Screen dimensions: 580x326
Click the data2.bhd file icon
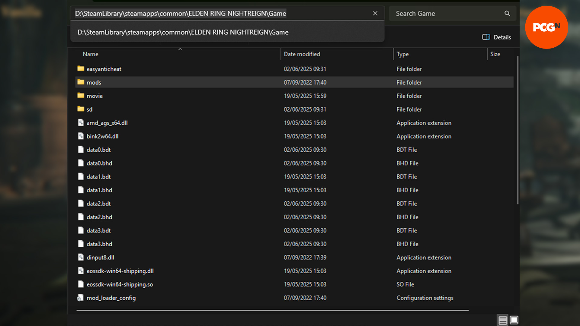click(x=81, y=217)
